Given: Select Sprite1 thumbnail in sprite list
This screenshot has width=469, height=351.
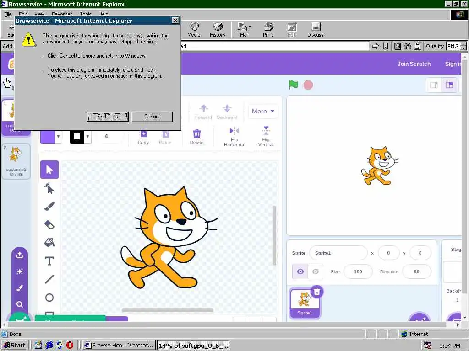Looking at the screenshot, I should click(x=305, y=303).
